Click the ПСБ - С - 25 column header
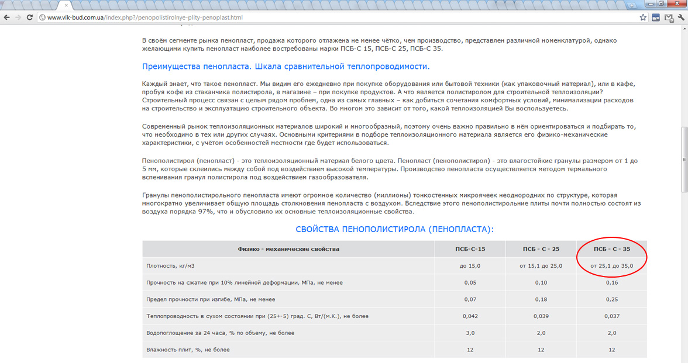Image resolution: width=688 pixels, height=363 pixels. click(x=541, y=248)
